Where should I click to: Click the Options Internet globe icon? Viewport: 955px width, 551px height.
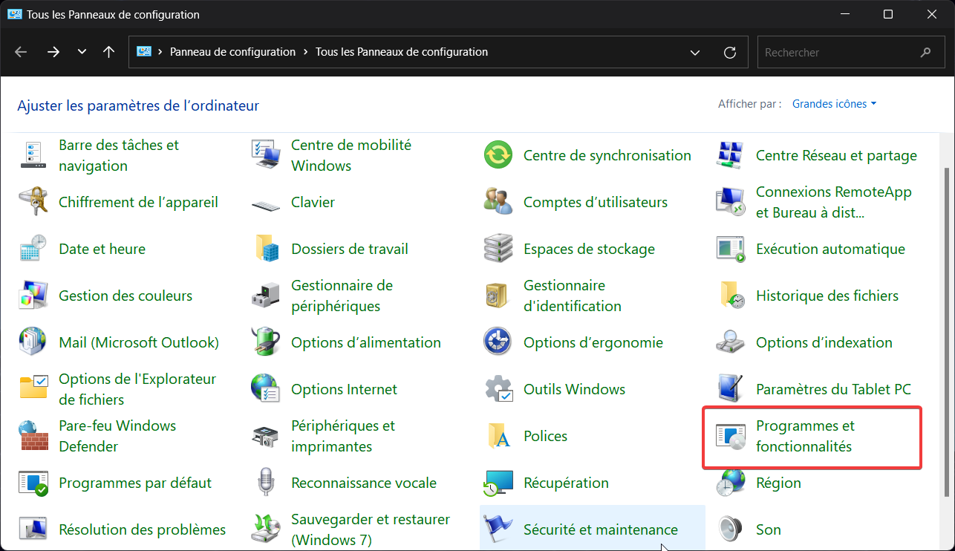coord(265,389)
